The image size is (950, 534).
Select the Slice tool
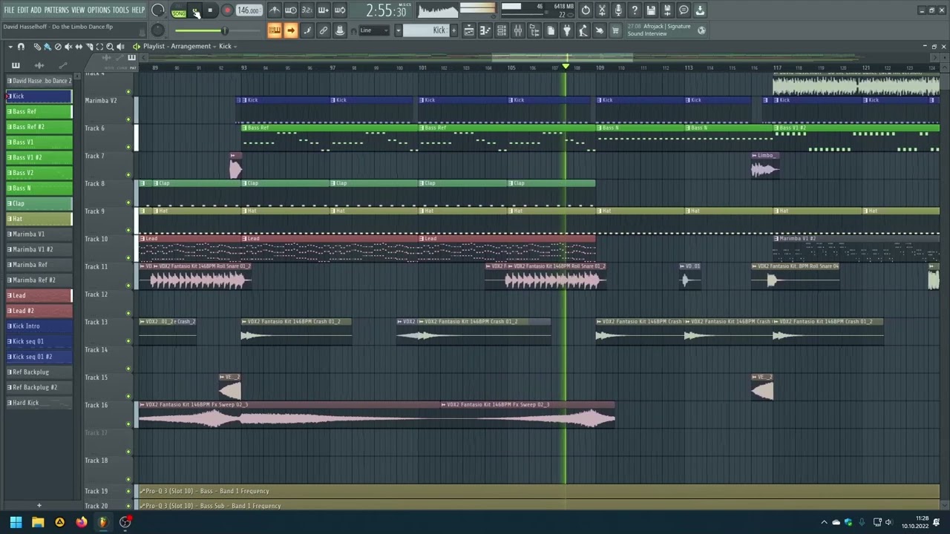89,46
